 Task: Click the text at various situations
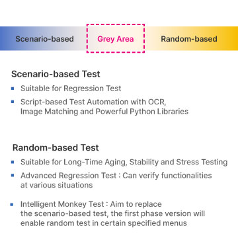(56, 185)
